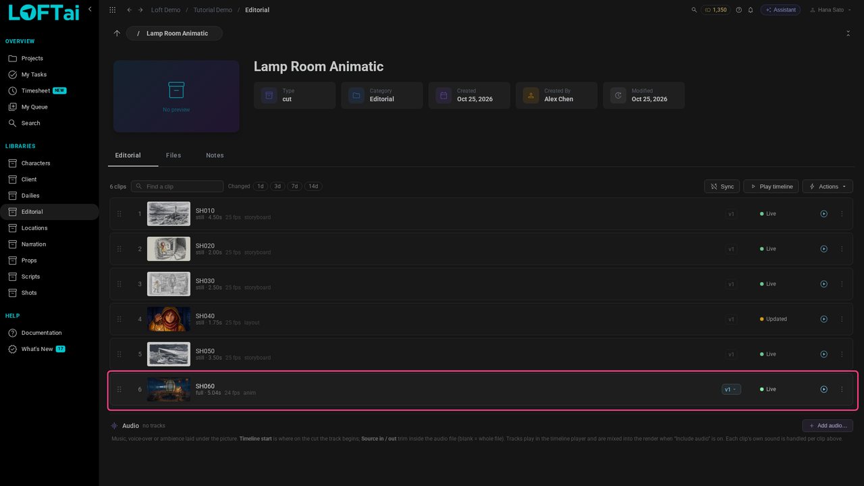Screen dimensions: 864x486
Task: Play clip SH060
Action: [x=823, y=389]
